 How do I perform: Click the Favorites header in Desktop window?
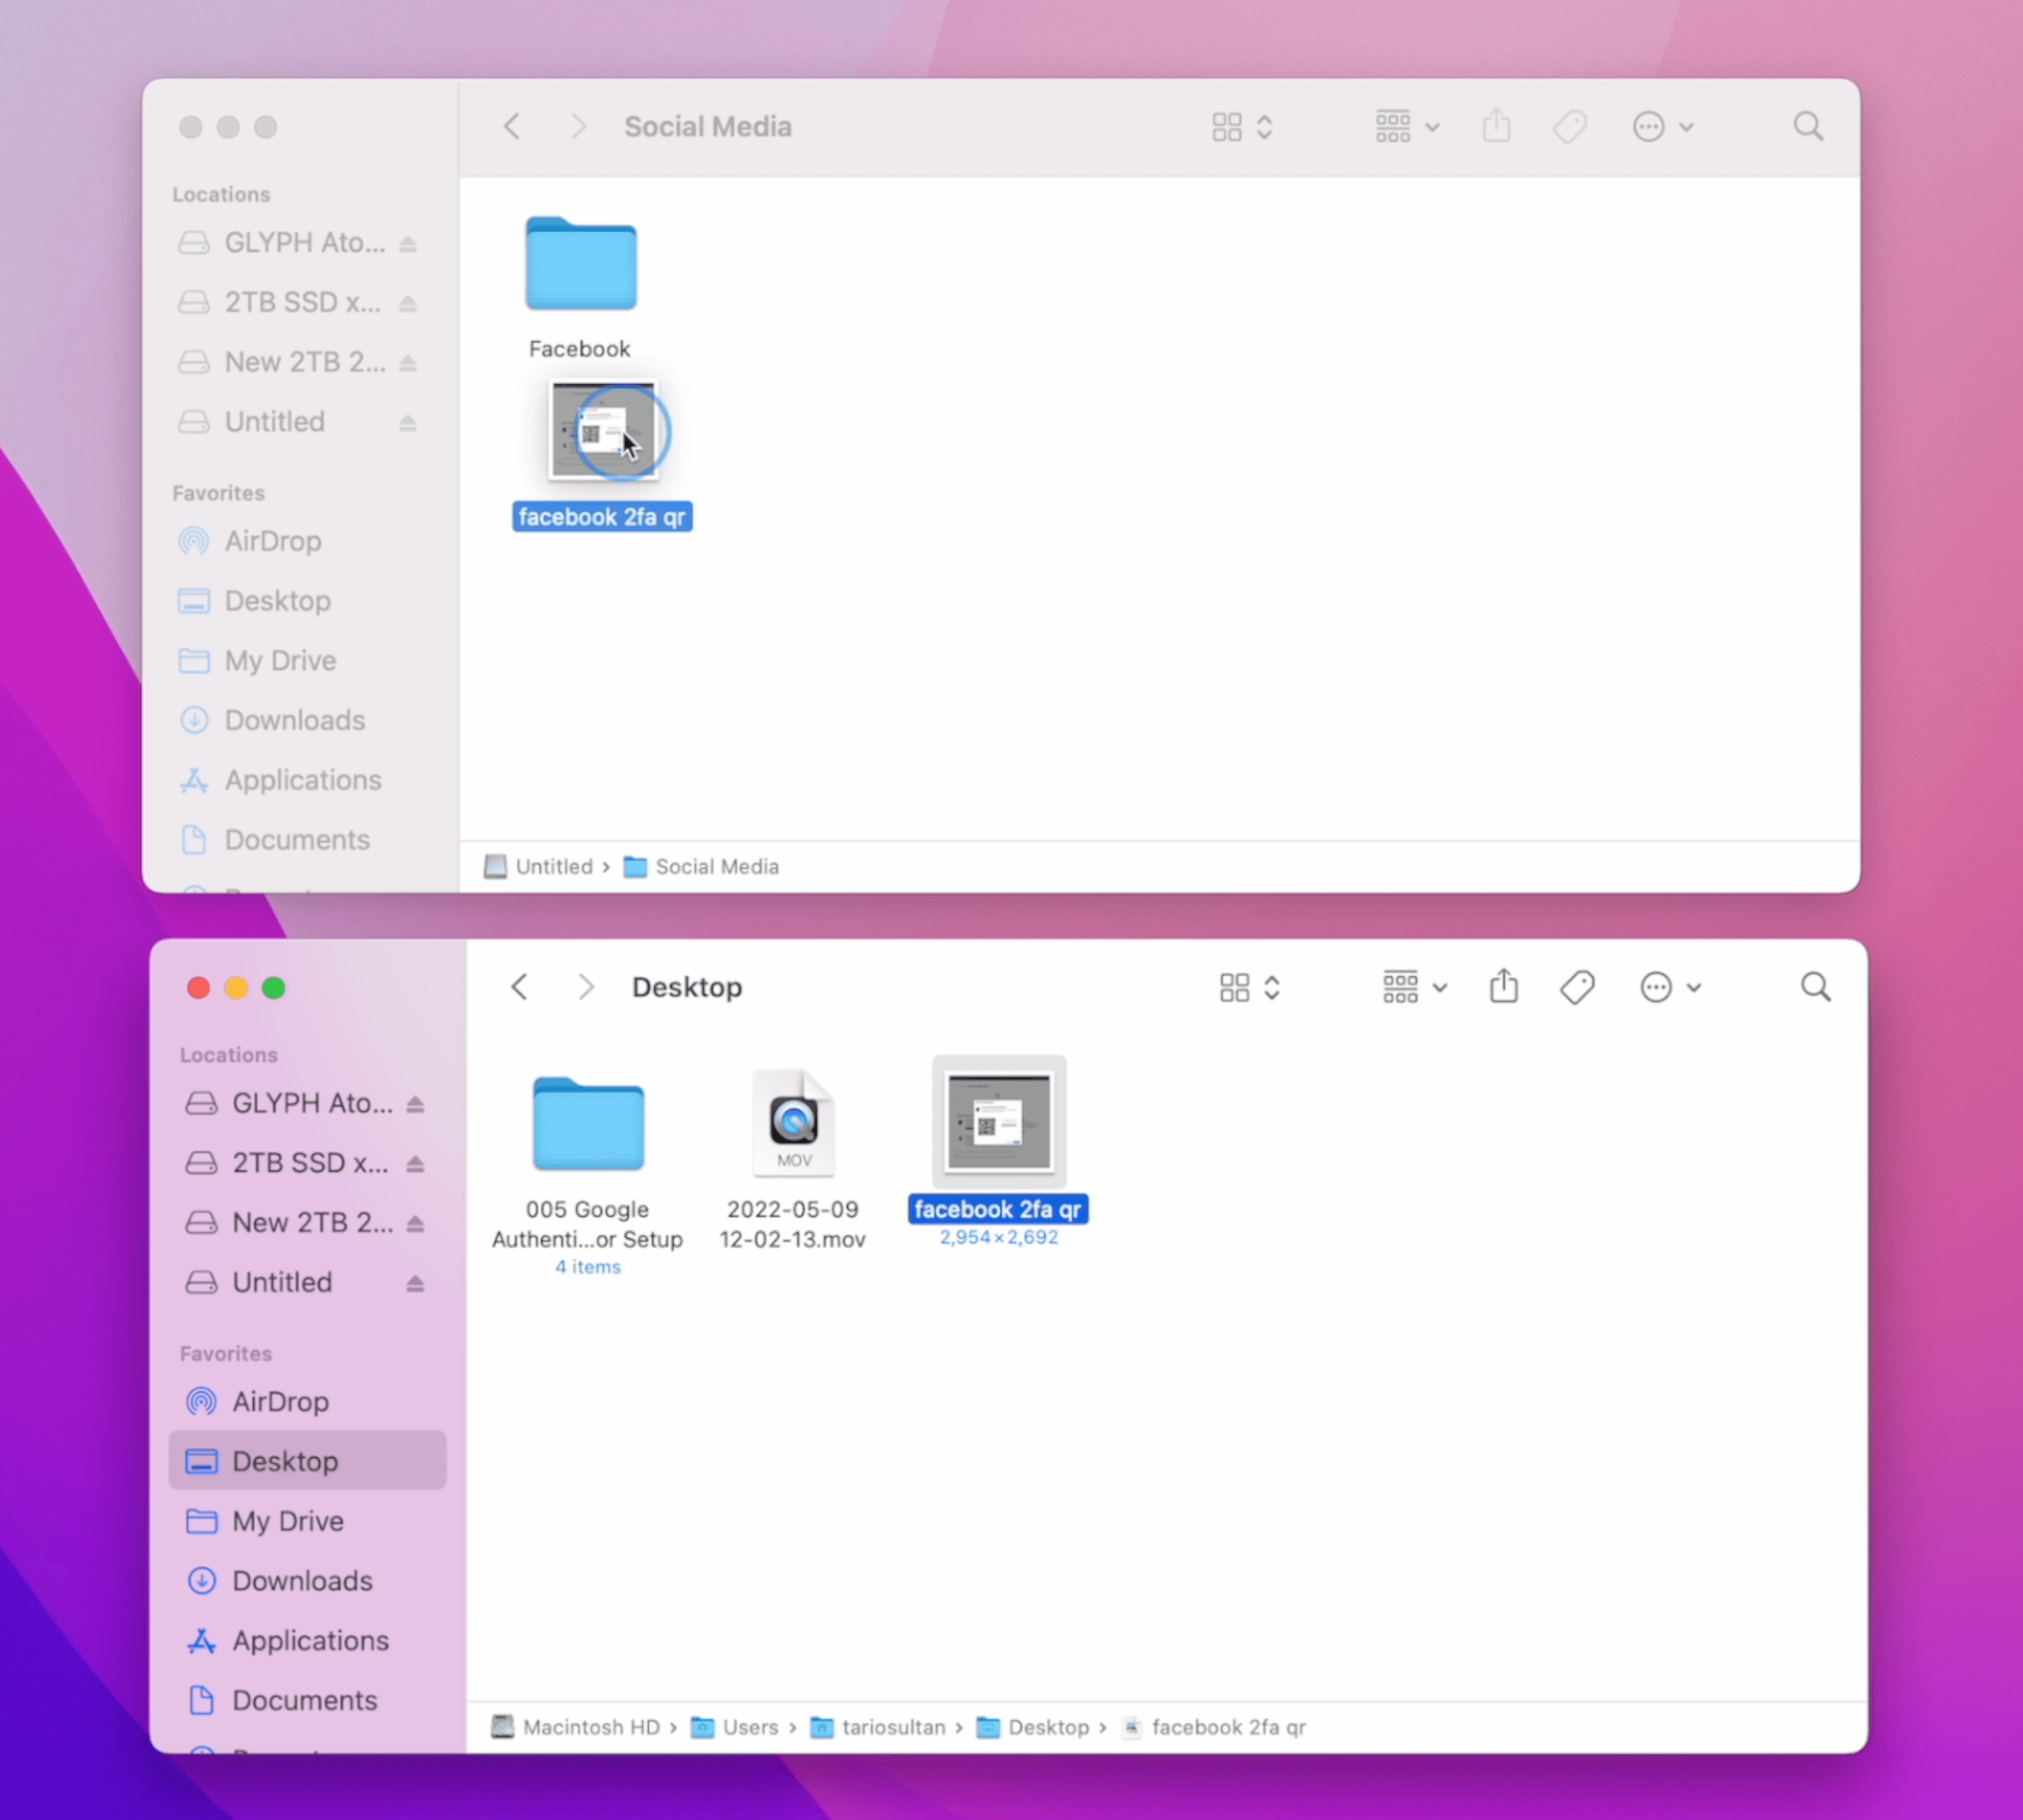point(226,1353)
